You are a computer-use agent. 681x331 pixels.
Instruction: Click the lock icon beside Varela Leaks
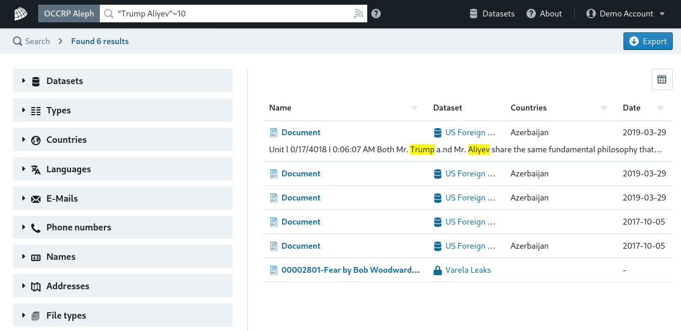(x=438, y=270)
